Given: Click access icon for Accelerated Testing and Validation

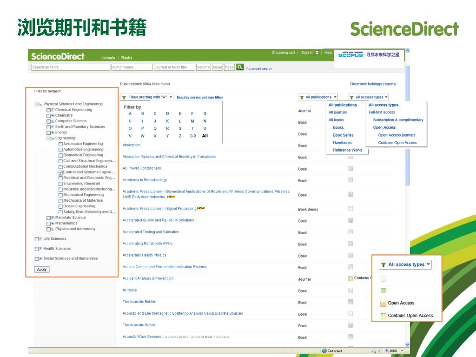Looking at the screenshot, I should pos(350,232).
